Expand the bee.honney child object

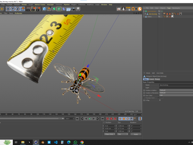tap(145, 14)
